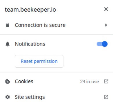Click the "23 in use" cookie count

coord(90,82)
